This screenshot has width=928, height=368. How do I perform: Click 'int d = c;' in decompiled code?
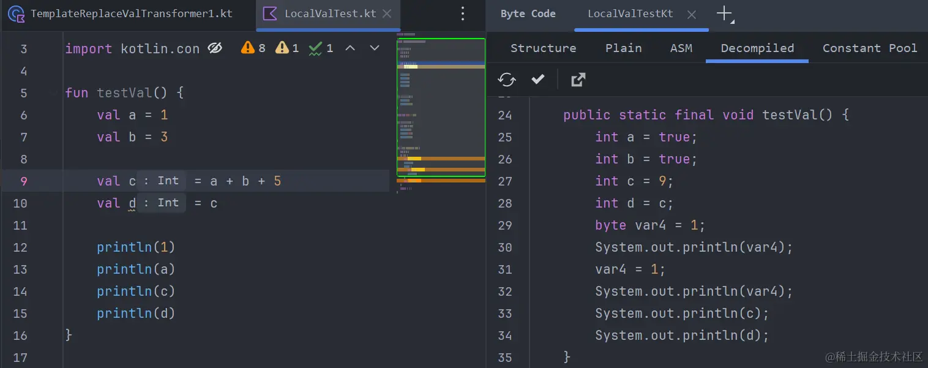tap(634, 203)
